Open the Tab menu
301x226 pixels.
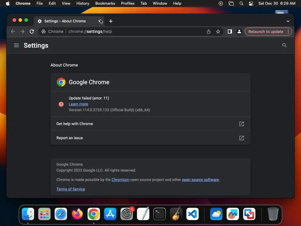tap(143, 4)
